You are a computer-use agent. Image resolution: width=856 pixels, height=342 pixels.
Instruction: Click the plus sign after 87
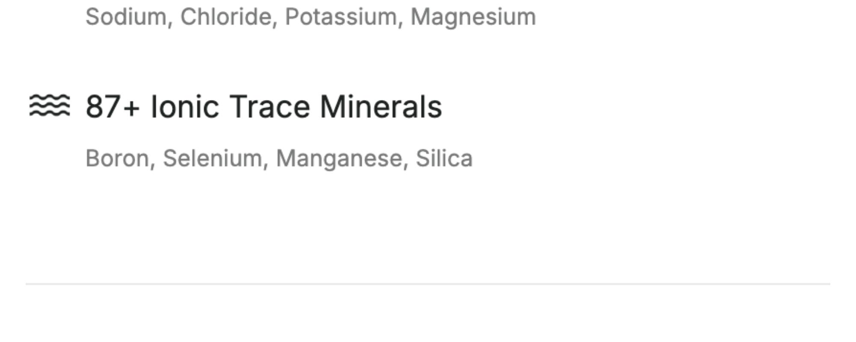pos(131,107)
